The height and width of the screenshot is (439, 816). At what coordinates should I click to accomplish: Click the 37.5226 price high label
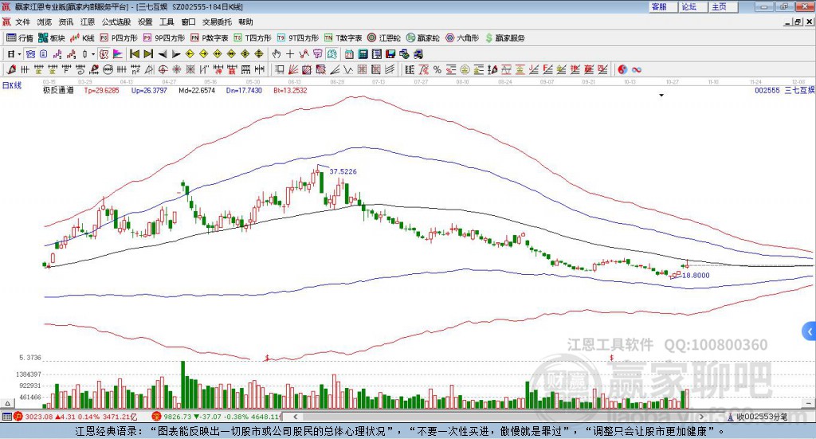pyautogui.click(x=343, y=171)
